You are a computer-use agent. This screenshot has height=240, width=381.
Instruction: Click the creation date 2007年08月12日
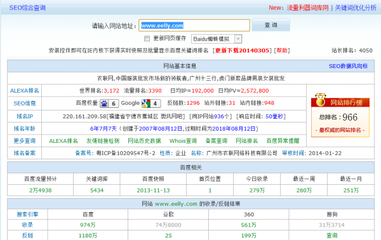coord(161,129)
